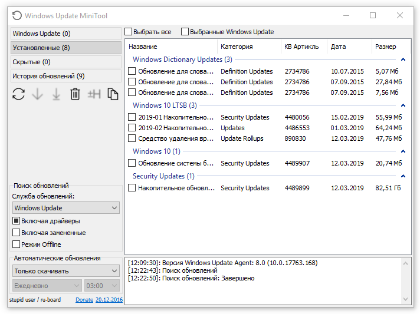Collapse Security Updates (1) group
Screen dimensions: 420x314
click(403, 176)
